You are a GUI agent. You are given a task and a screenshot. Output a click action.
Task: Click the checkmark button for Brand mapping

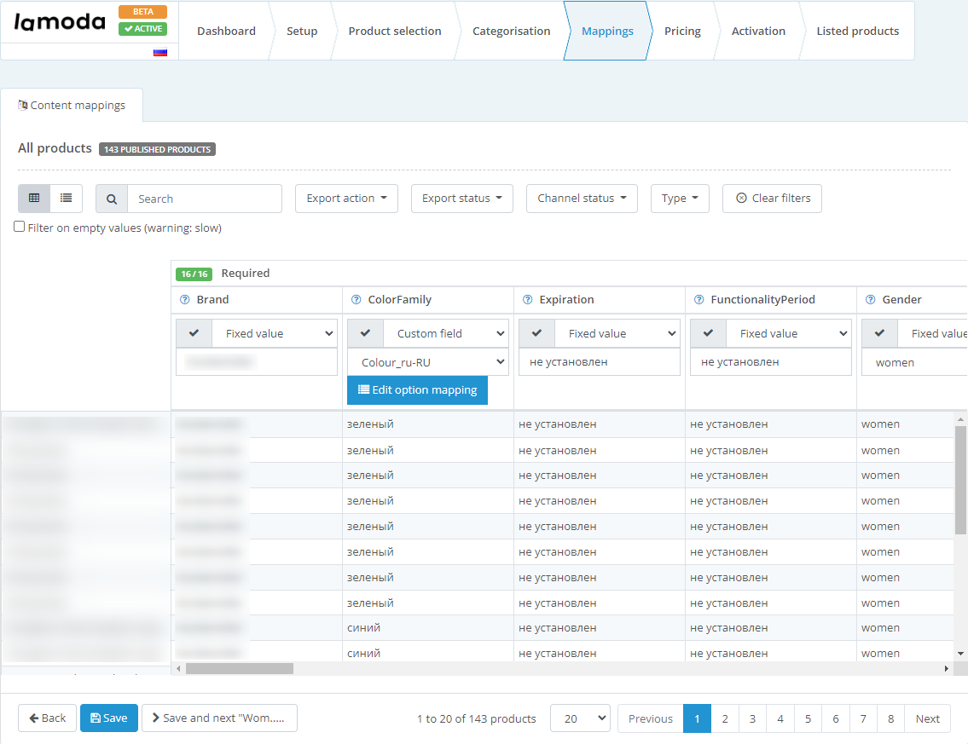tap(194, 333)
